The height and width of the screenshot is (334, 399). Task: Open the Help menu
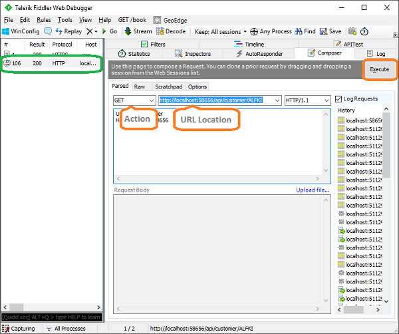click(x=105, y=20)
